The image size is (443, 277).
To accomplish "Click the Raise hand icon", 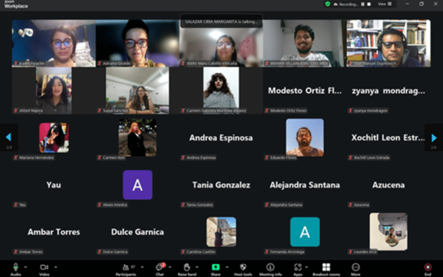I will coord(187,268).
